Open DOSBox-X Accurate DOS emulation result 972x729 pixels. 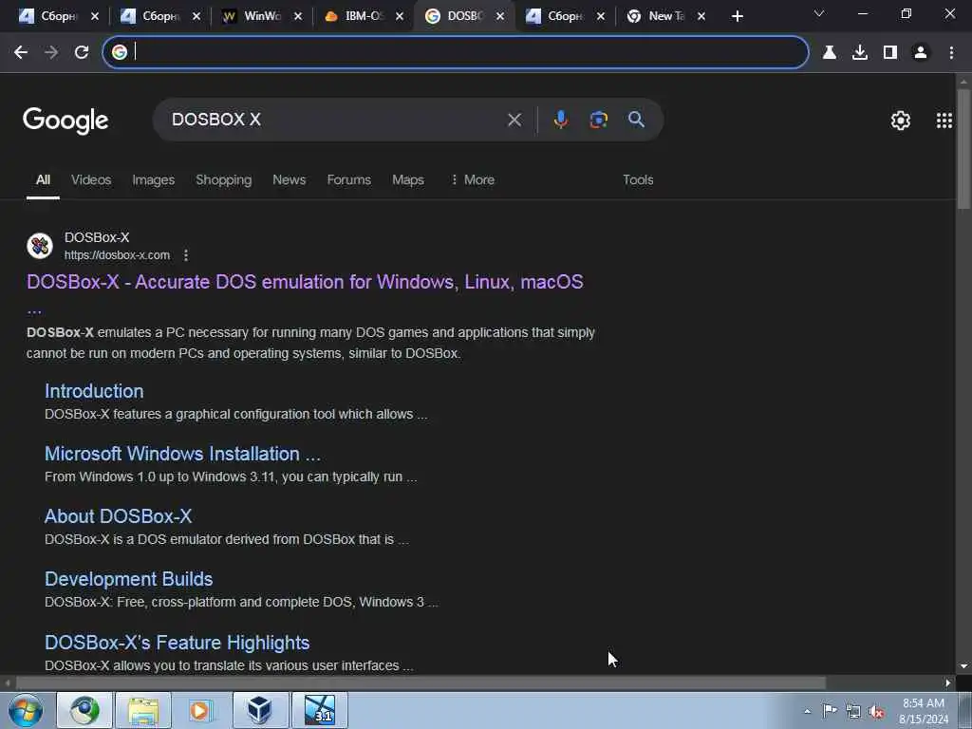click(305, 282)
